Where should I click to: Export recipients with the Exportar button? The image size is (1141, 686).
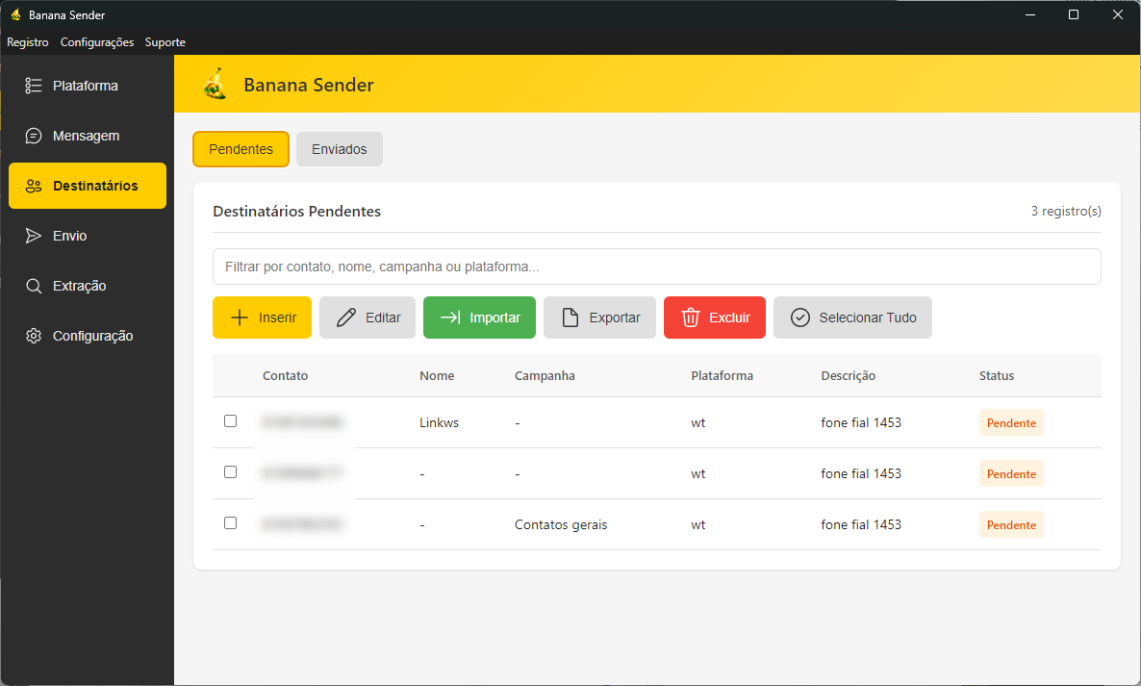[599, 318]
